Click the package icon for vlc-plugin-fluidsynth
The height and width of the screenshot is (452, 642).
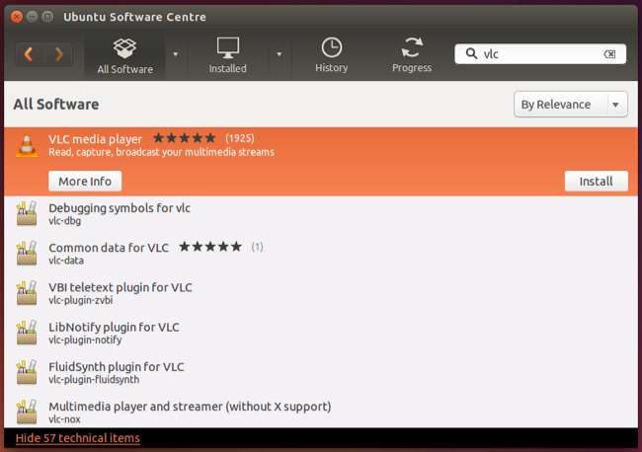tap(27, 372)
